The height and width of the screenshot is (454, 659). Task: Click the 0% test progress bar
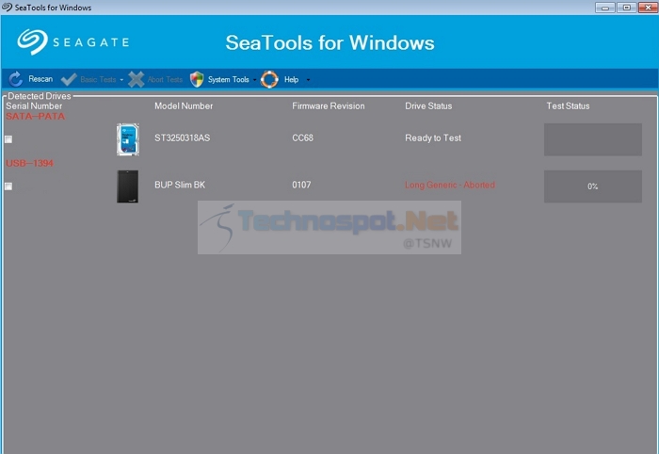pos(593,186)
